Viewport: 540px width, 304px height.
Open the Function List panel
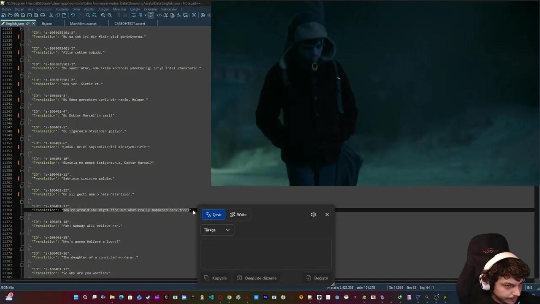[x=179, y=15]
